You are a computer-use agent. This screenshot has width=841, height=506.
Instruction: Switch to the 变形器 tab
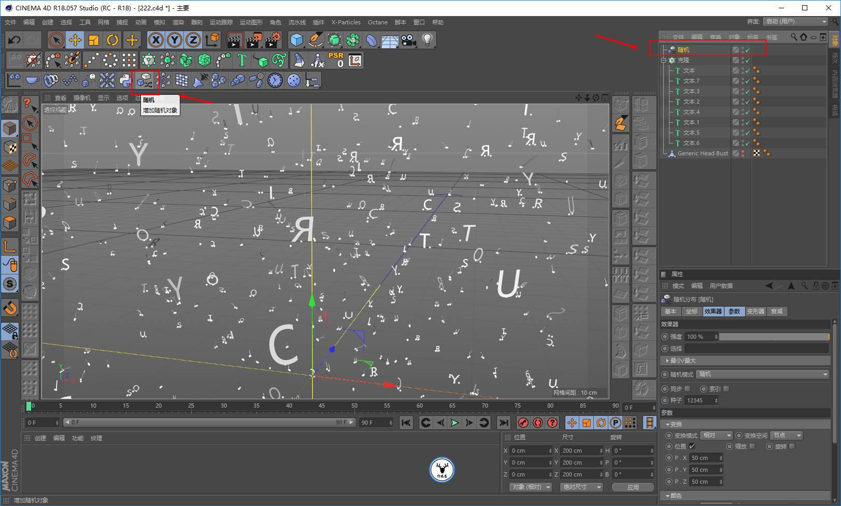[756, 311]
